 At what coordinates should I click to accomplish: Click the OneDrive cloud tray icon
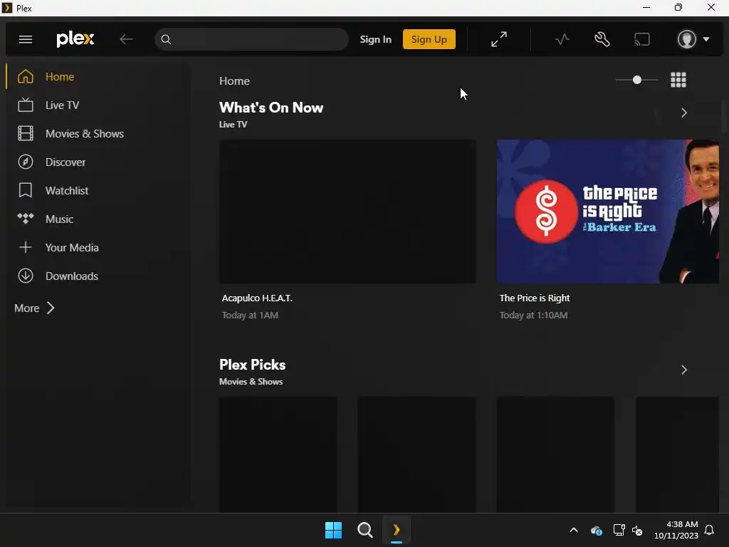click(x=597, y=530)
